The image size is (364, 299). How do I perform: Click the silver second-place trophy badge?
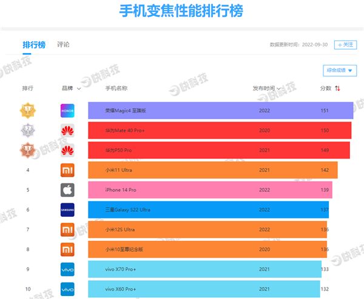coord(28,130)
